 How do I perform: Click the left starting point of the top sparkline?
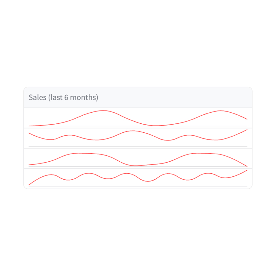pos(29,126)
